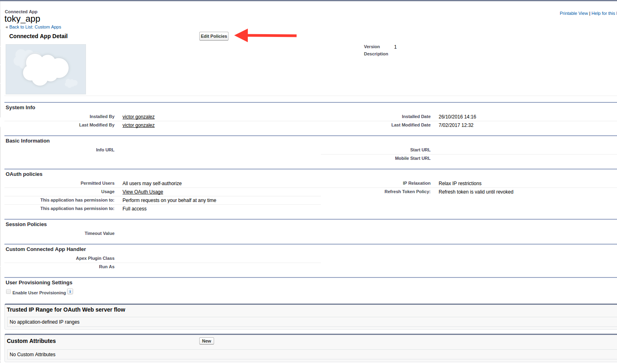Open the Printable View link
Screen dimensions: 617x363
point(574,13)
